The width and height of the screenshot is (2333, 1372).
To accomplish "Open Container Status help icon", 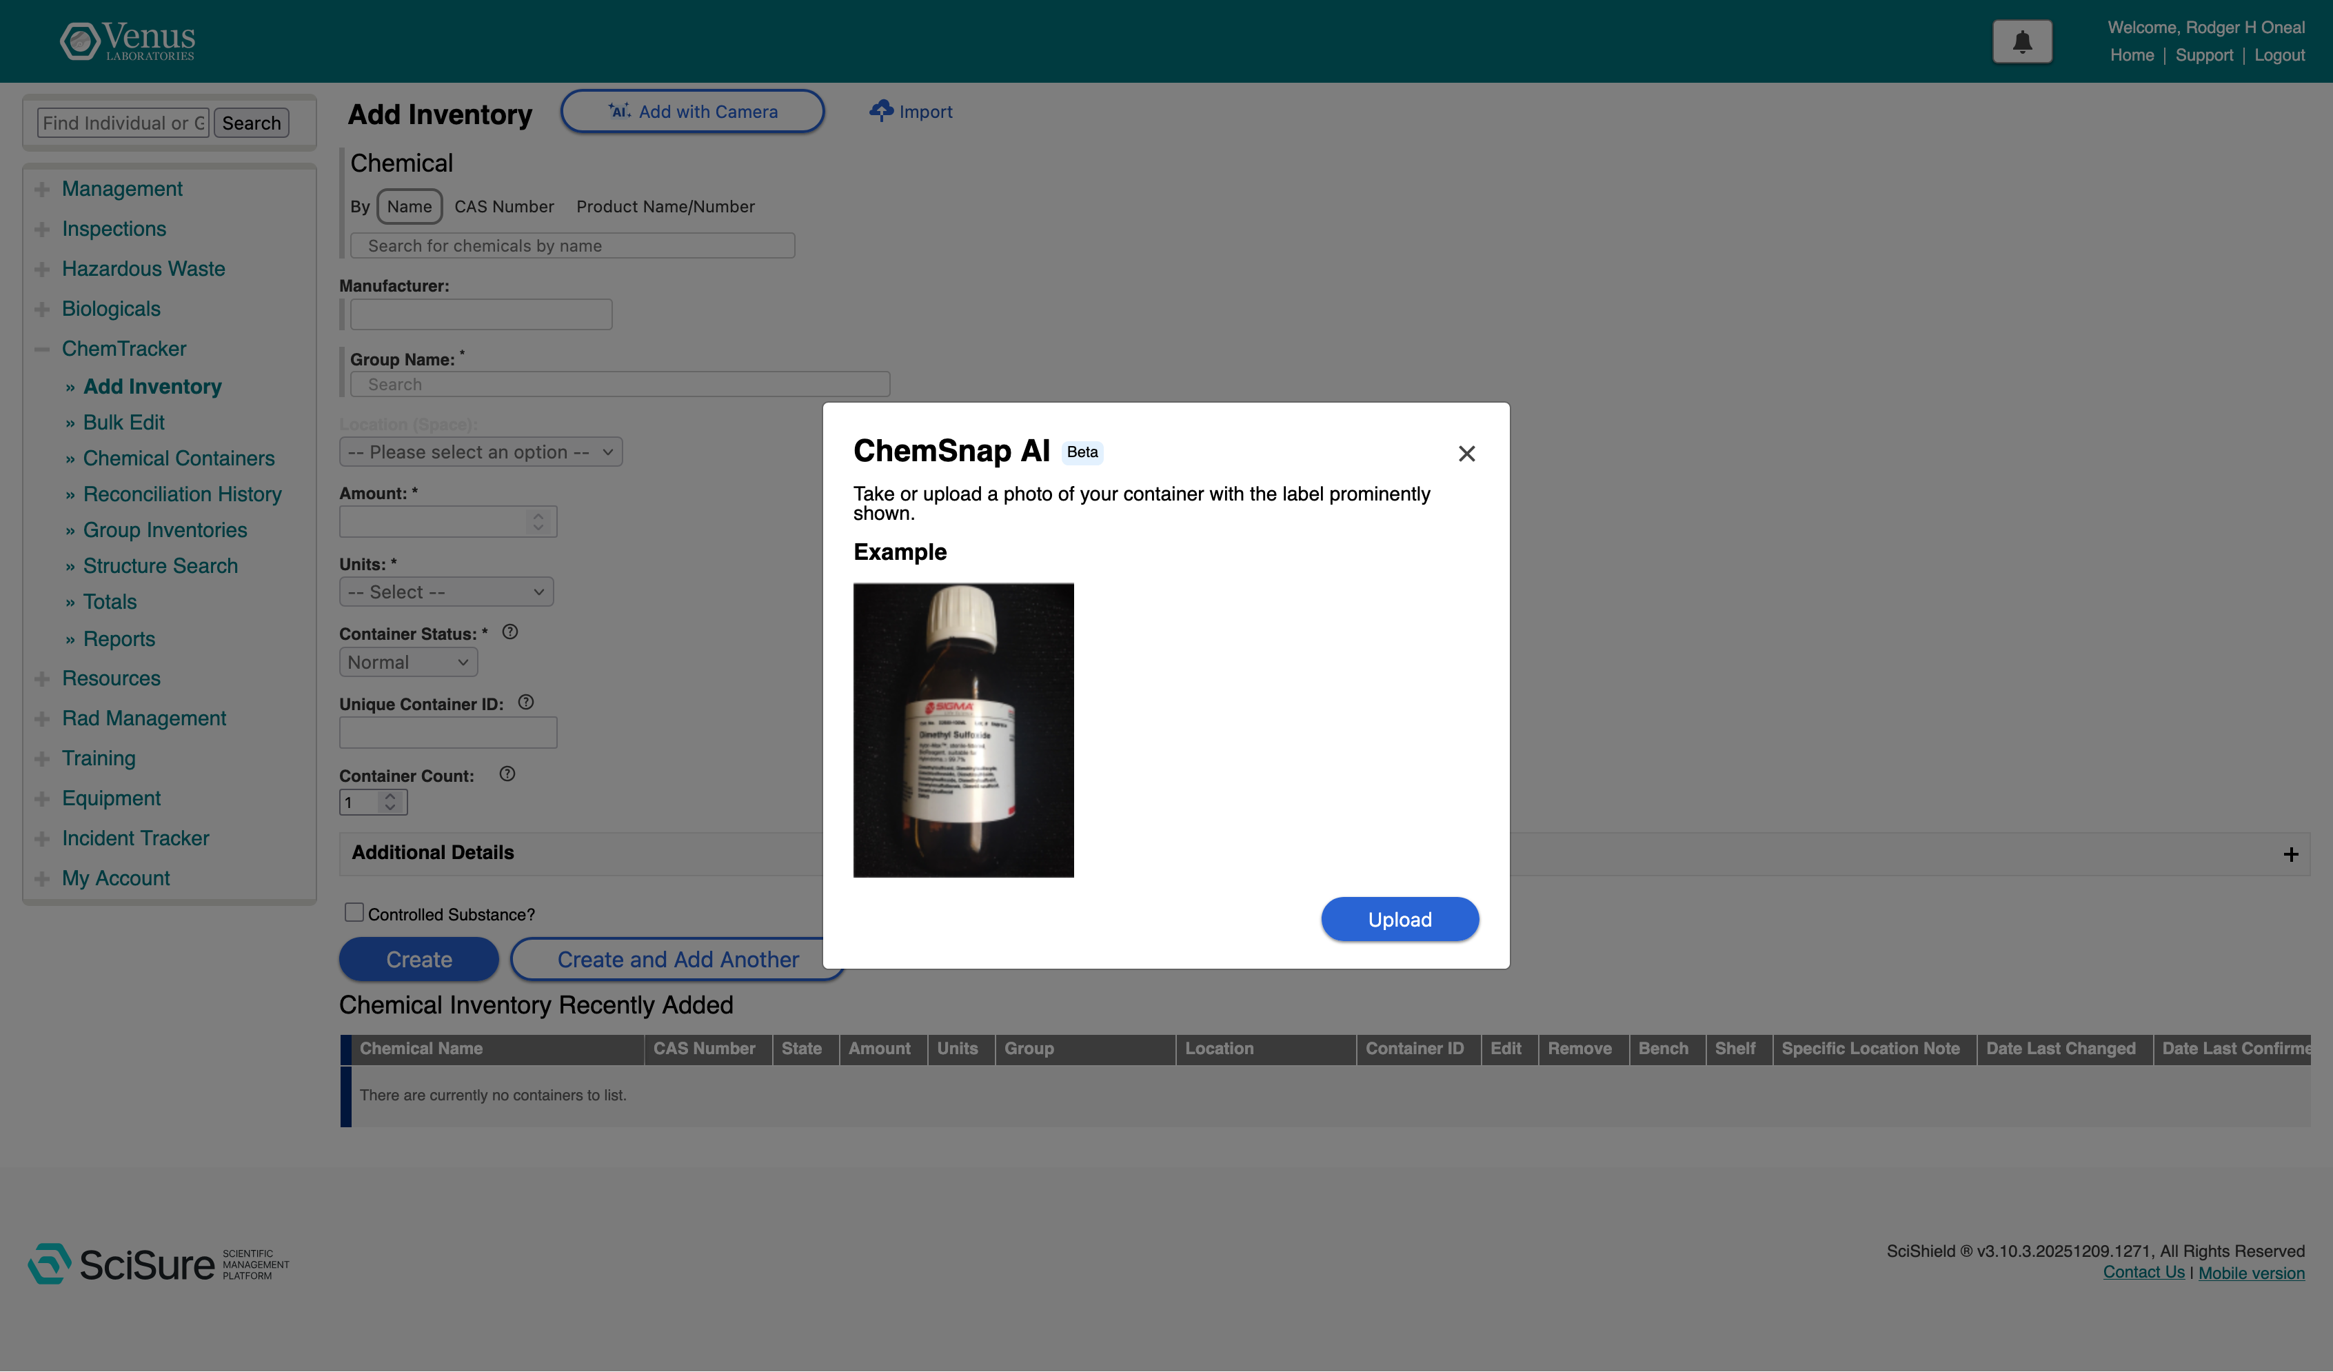I will point(510,632).
